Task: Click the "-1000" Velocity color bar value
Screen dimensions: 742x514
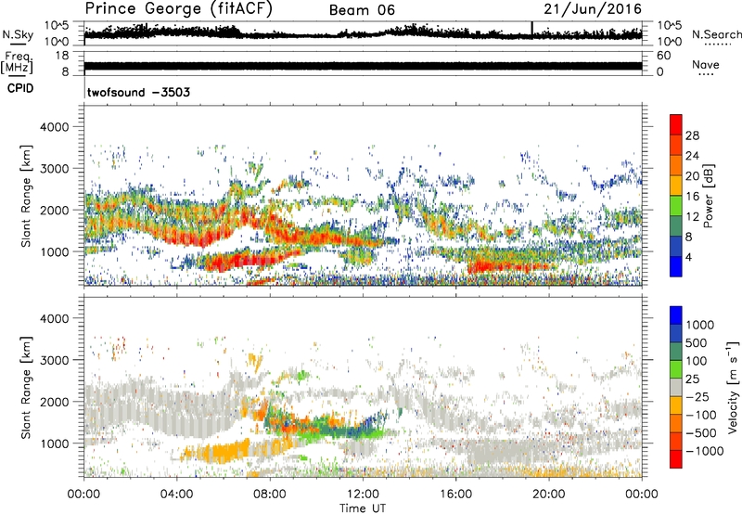Action: coord(705,451)
